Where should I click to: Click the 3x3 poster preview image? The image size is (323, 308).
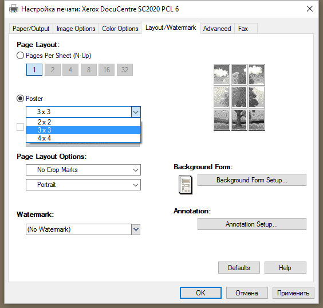pos(239,98)
